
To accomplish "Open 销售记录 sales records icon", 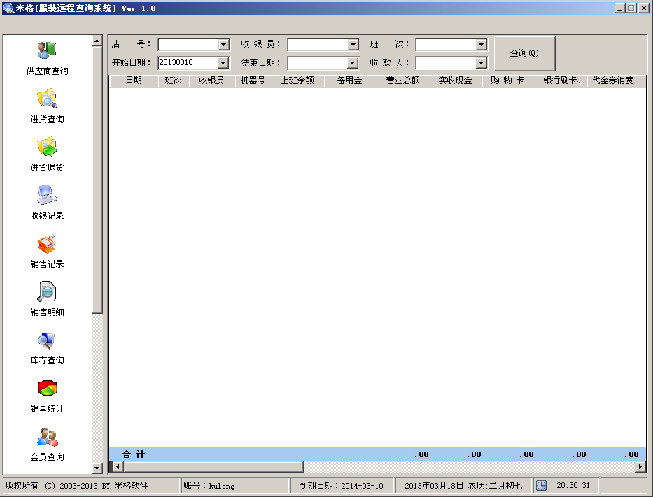I will (x=47, y=243).
